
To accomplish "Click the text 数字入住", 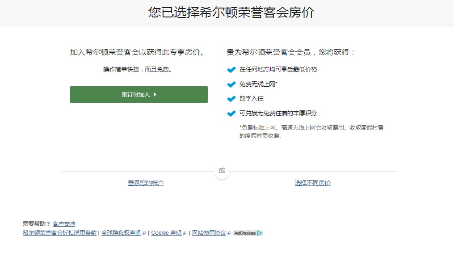I will coord(252,98).
